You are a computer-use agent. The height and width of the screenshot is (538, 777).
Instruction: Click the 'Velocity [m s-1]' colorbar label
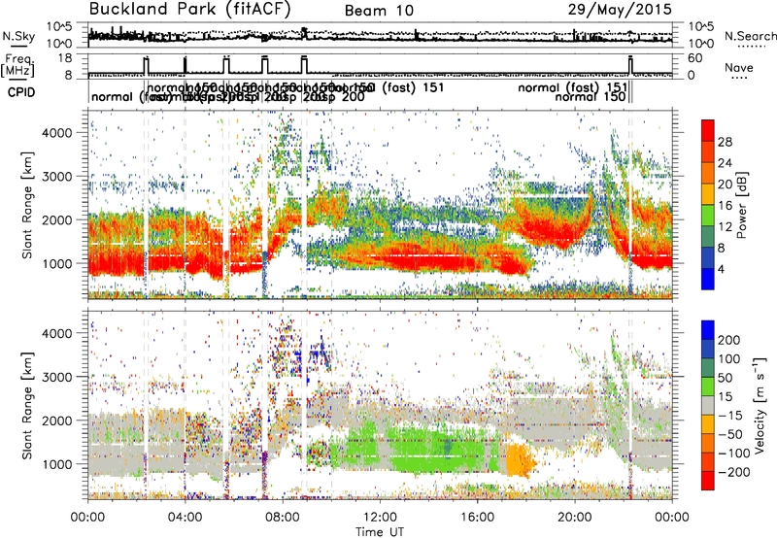[760, 405]
